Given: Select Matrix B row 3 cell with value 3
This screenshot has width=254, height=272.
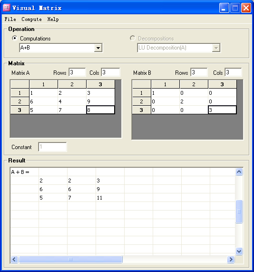Looking at the screenshot, I should click(222, 110).
